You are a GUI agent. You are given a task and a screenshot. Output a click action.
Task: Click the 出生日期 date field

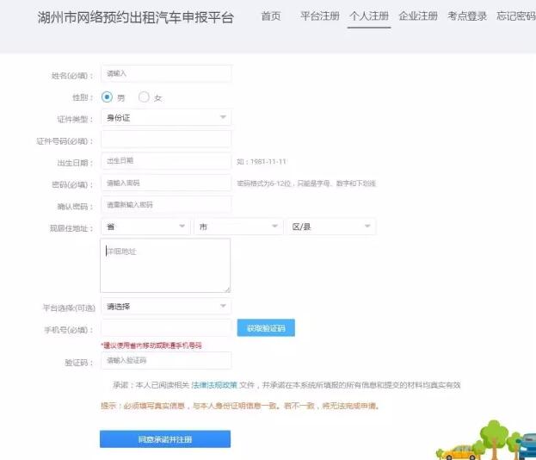(x=165, y=161)
